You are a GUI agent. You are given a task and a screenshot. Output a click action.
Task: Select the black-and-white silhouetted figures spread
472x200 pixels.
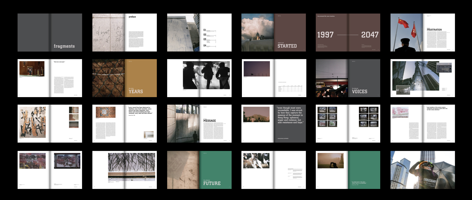[199, 78]
